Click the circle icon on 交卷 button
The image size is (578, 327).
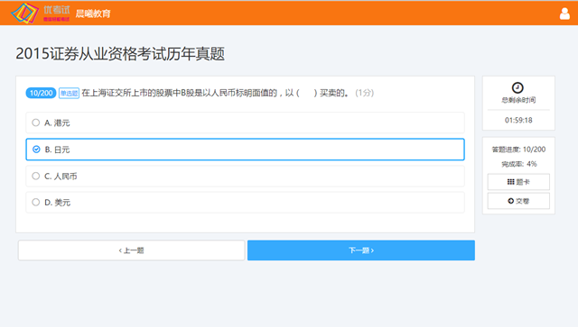pos(510,201)
